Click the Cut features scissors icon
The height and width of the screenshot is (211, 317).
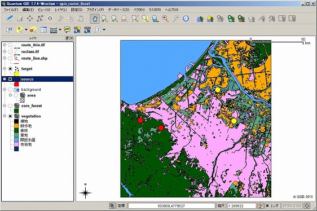click(x=60, y=19)
